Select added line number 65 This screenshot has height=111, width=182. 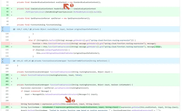point(7,12)
